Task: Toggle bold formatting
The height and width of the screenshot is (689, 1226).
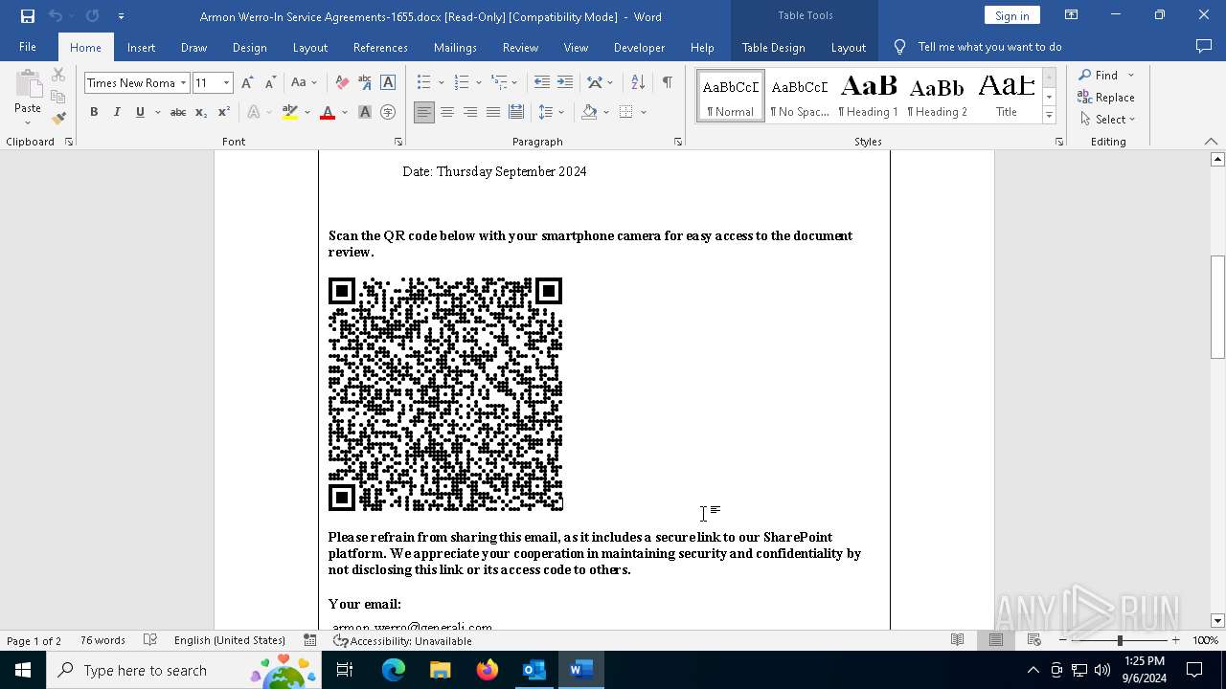Action: [x=94, y=112]
